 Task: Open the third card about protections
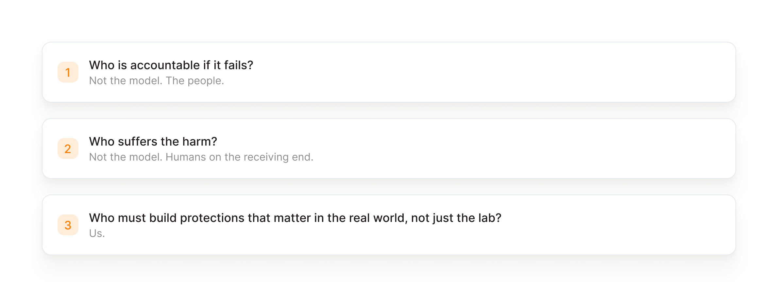(389, 225)
